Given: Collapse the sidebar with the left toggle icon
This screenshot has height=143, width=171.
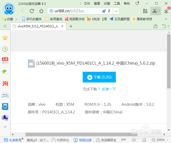Looking at the screenshot, I should tap(5, 26).
